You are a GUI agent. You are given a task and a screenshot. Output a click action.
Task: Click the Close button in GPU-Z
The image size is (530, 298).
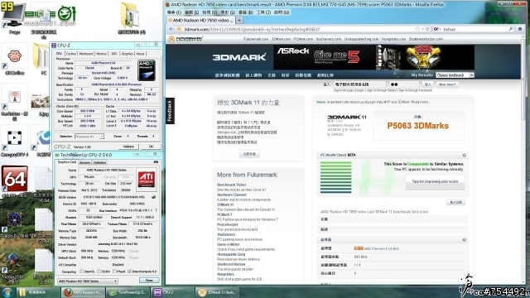149,281
